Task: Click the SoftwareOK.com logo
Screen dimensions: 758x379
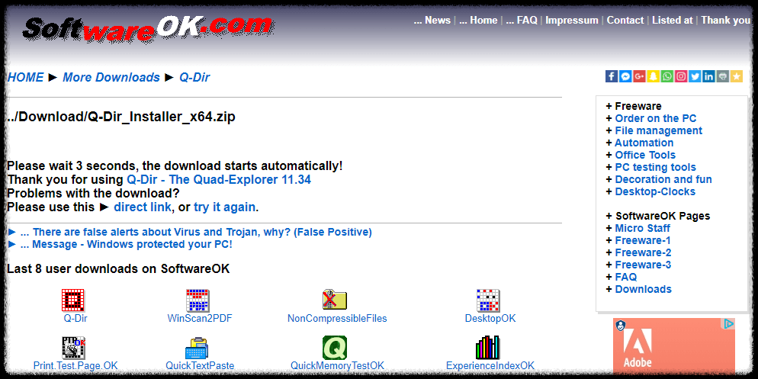Action: tap(148, 29)
